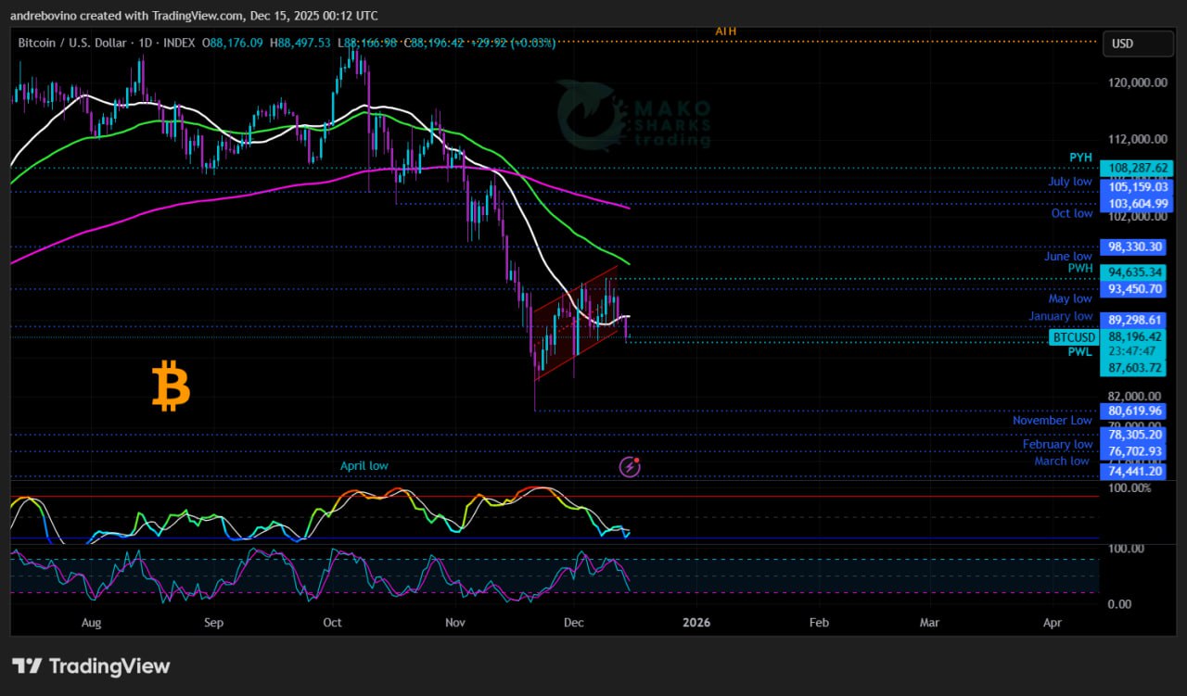Select the BTCUSD price tag on the axis
The image size is (1187, 696).
pos(1074,337)
